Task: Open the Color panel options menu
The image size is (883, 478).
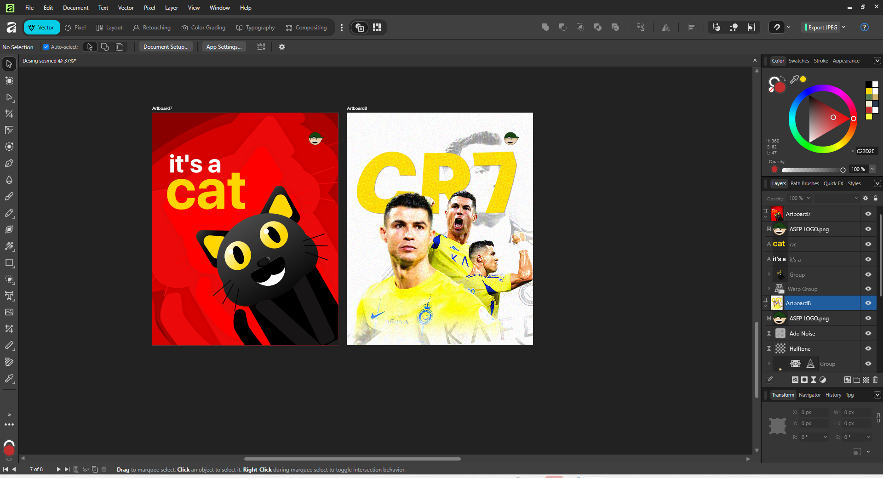Action: (877, 61)
